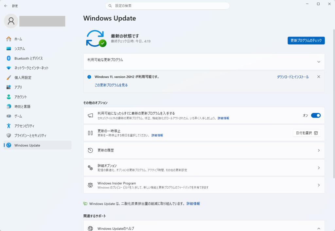Image resolution: width=335 pixels, height=231 pixels.
Task: Open 詳細情報 link about carbon emissions
Action: 193,204
